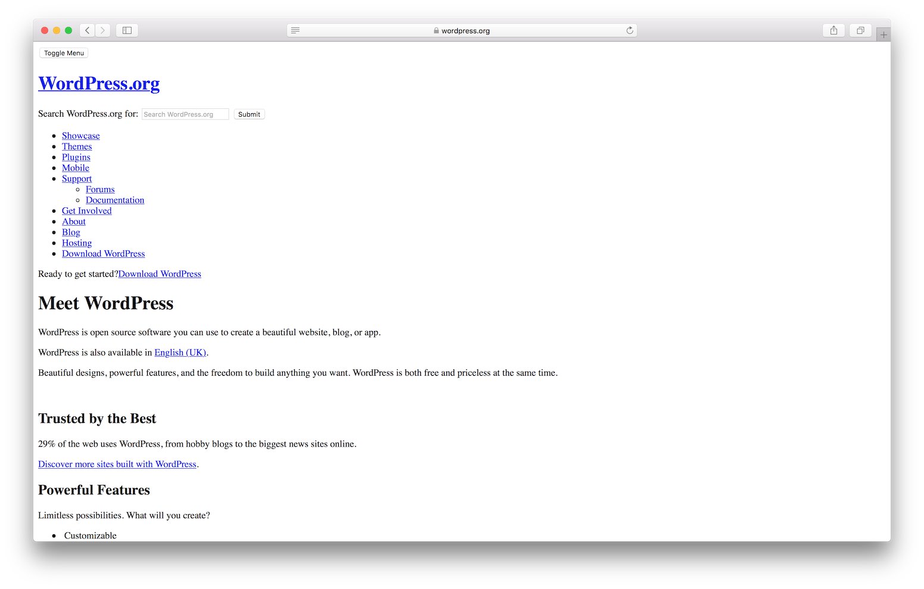Screen dimensions: 924x589
Task: Click the 'Ready to get started?' text
Action: pyautogui.click(x=78, y=274)
